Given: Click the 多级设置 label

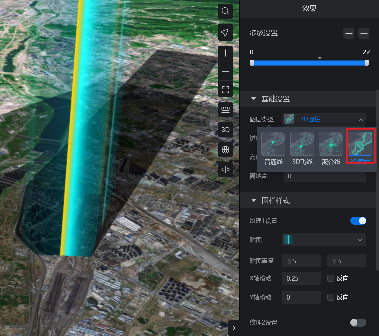Looking at the screenshot, I should coord(264,33).
